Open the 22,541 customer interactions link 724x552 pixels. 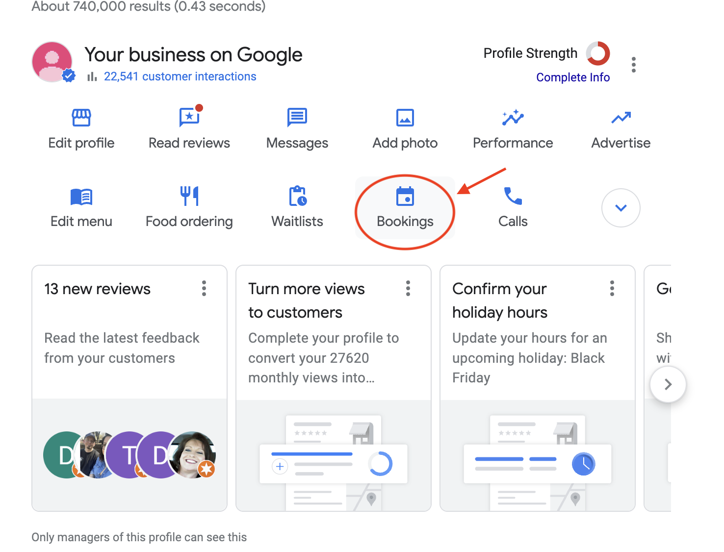pos(180,76)
